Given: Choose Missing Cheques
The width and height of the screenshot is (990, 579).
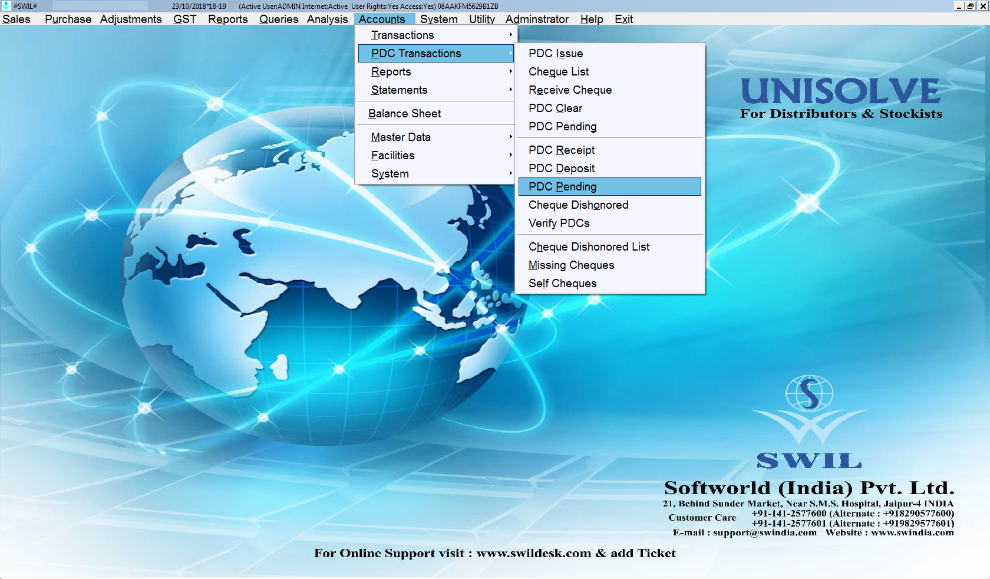Looking at the screenshot, I should 610,265.
